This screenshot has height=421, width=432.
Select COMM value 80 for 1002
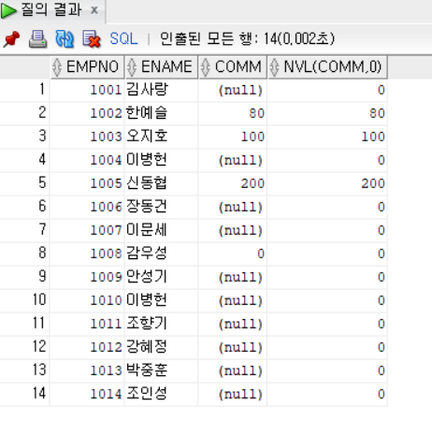click(233, 113)
